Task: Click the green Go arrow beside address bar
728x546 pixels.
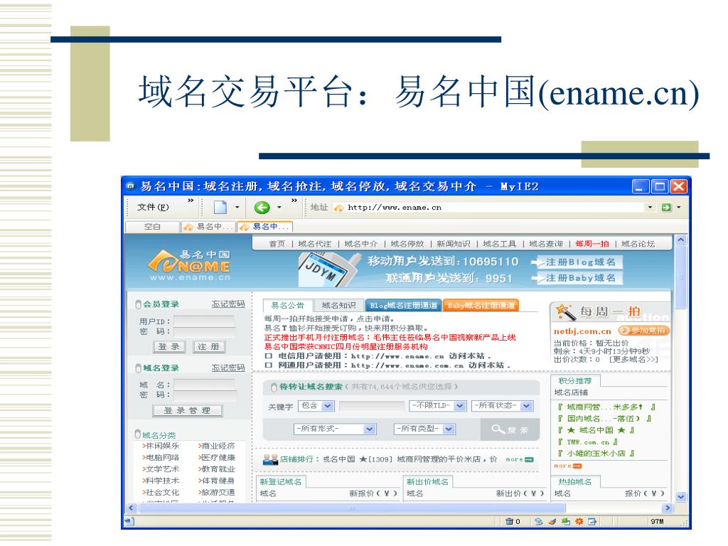Action: [666, 208]
